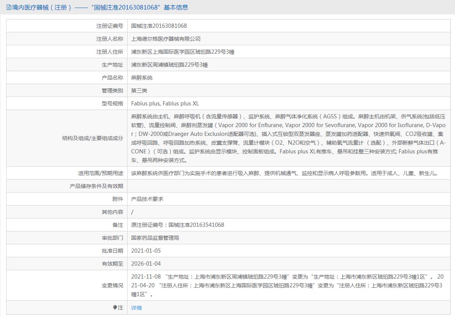Image resolution: width=455 pixels, height=317 pixels.
Task: Click the 审批部门 label cell
Action: 67,238
